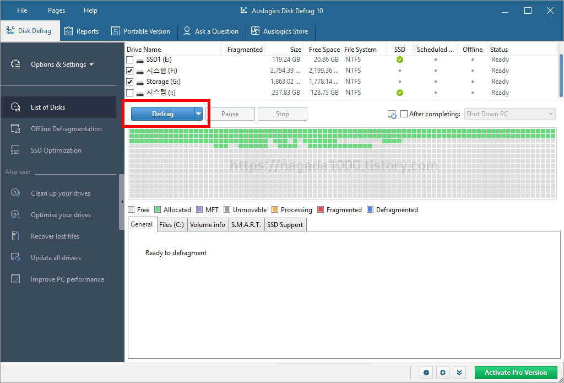Viewport: 564px width, 383px height.
Task: Click the Disk Defrag tab icon
Action: [10, 31]
